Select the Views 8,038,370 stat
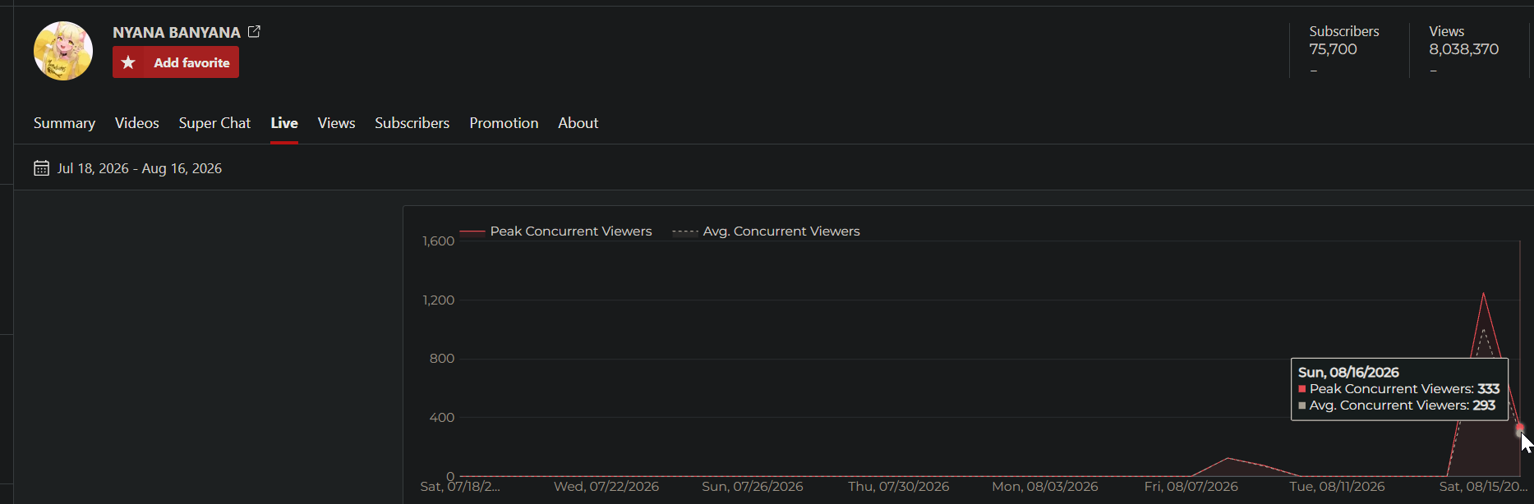1534x504 pixels. (1464, 41)
